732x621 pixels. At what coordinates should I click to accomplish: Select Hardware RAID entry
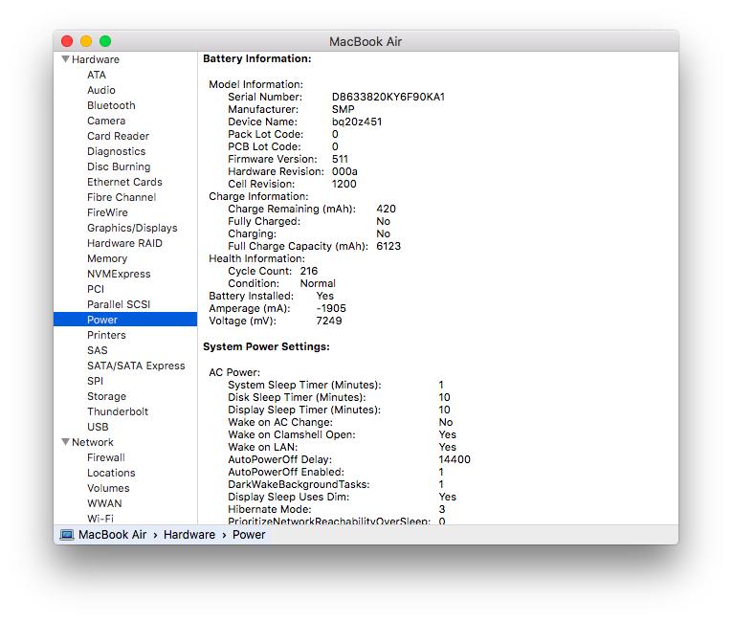pos(124,243)
